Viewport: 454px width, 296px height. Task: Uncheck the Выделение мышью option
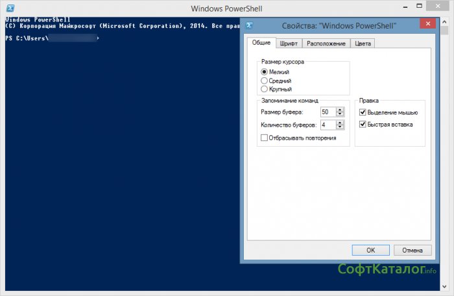pos(363,113)
